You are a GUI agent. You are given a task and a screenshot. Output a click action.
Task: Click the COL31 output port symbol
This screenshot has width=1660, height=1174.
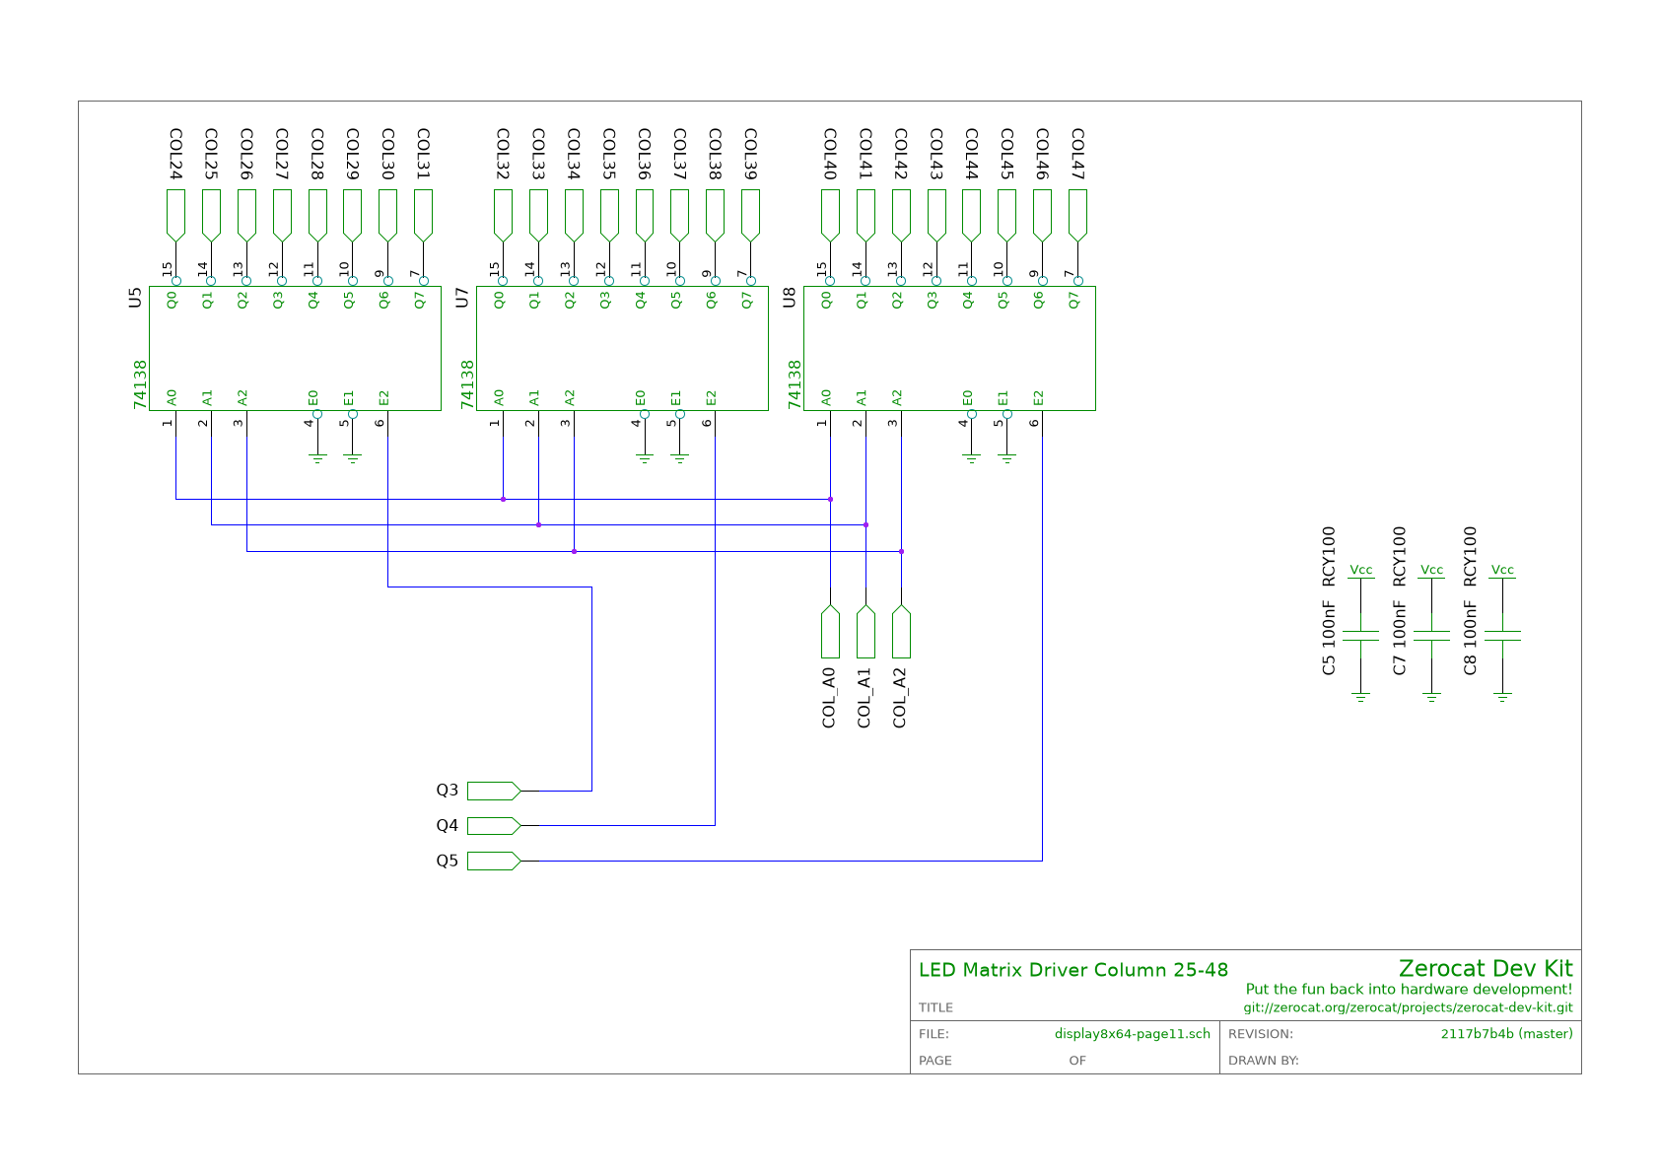424,215
